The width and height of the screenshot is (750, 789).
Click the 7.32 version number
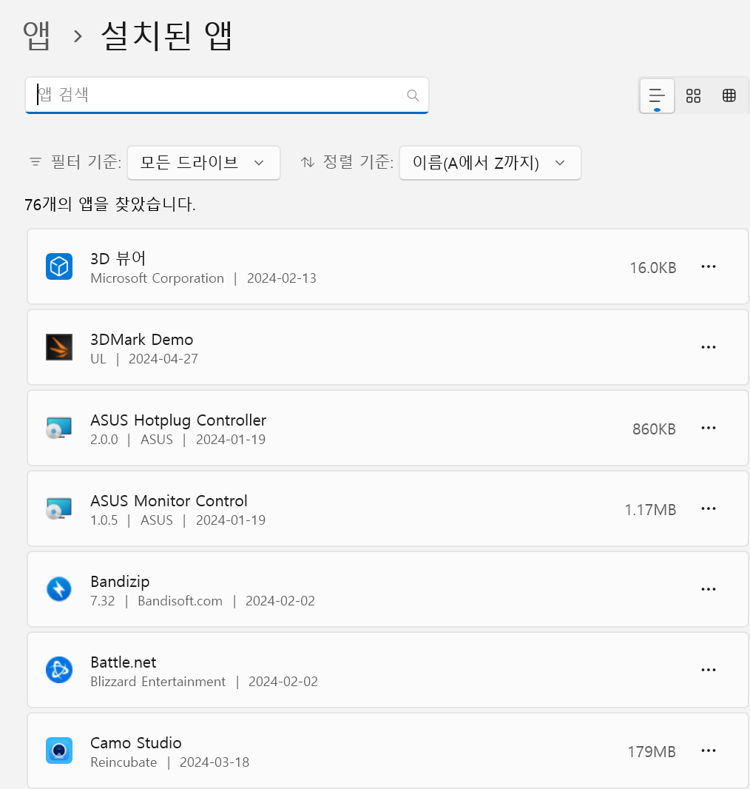[103, 601]
